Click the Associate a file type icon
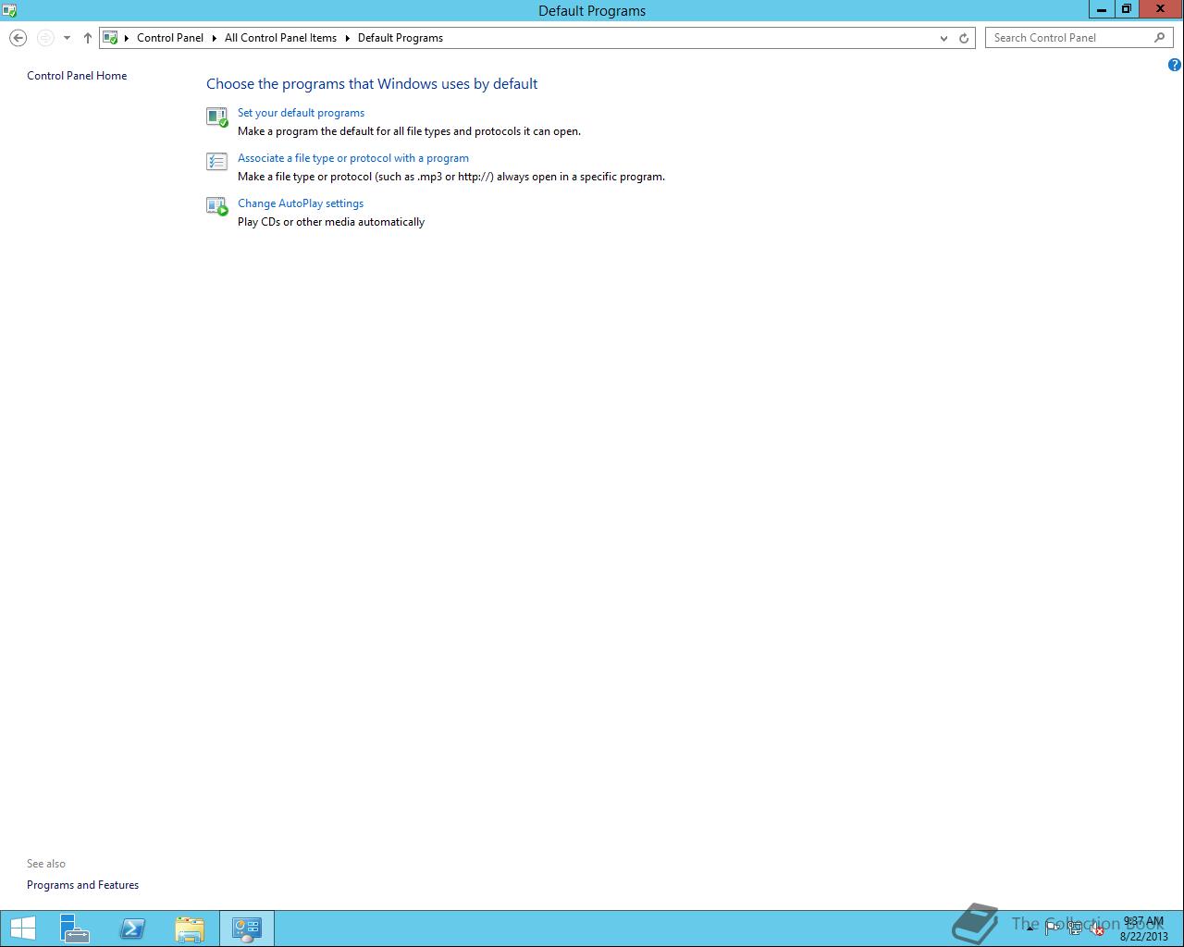The image size is (1184, 947). tap(216, 162)
